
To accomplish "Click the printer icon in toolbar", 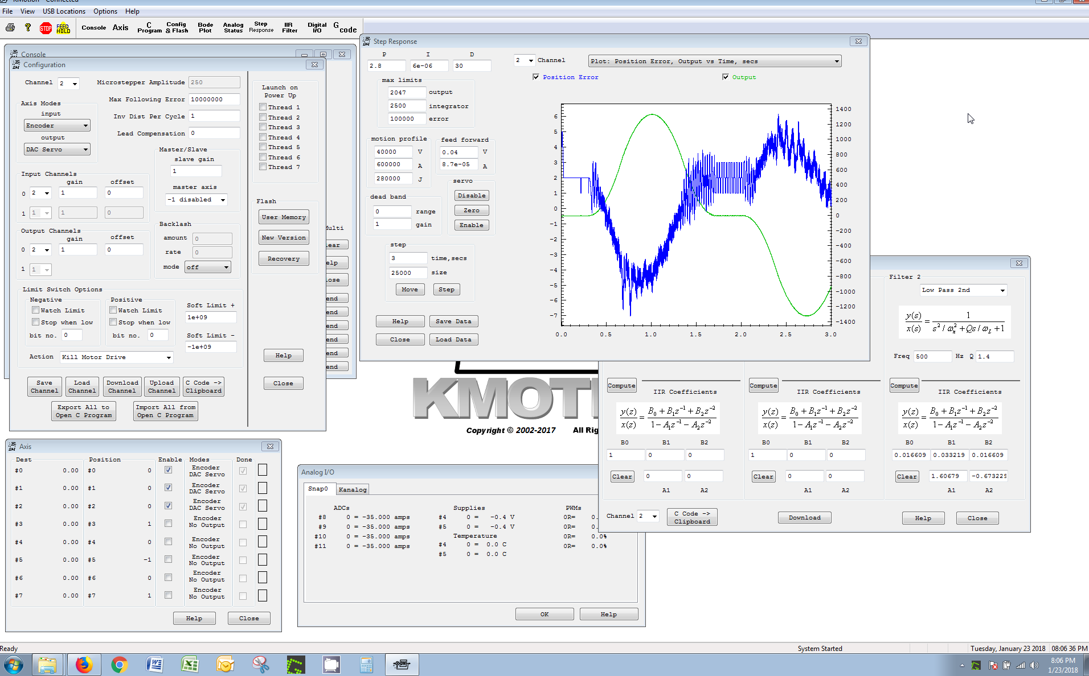I will pyautogui.click(x=10, y=27).
